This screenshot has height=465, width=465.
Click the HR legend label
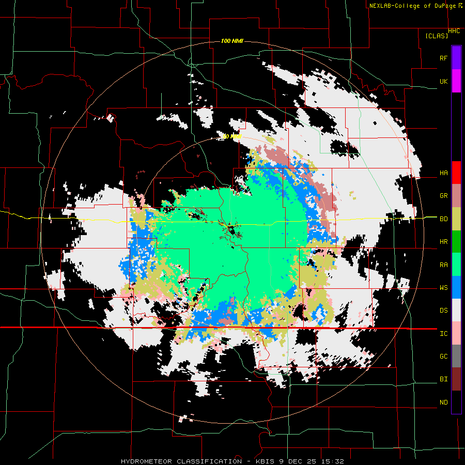tap(443, 242)
